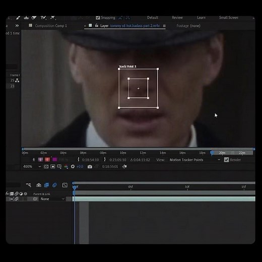Image resolution: width=262 pixels, height=262 pixels.
Task: Select the Brush tool in the toolbar
Action: tap(18, 18)
